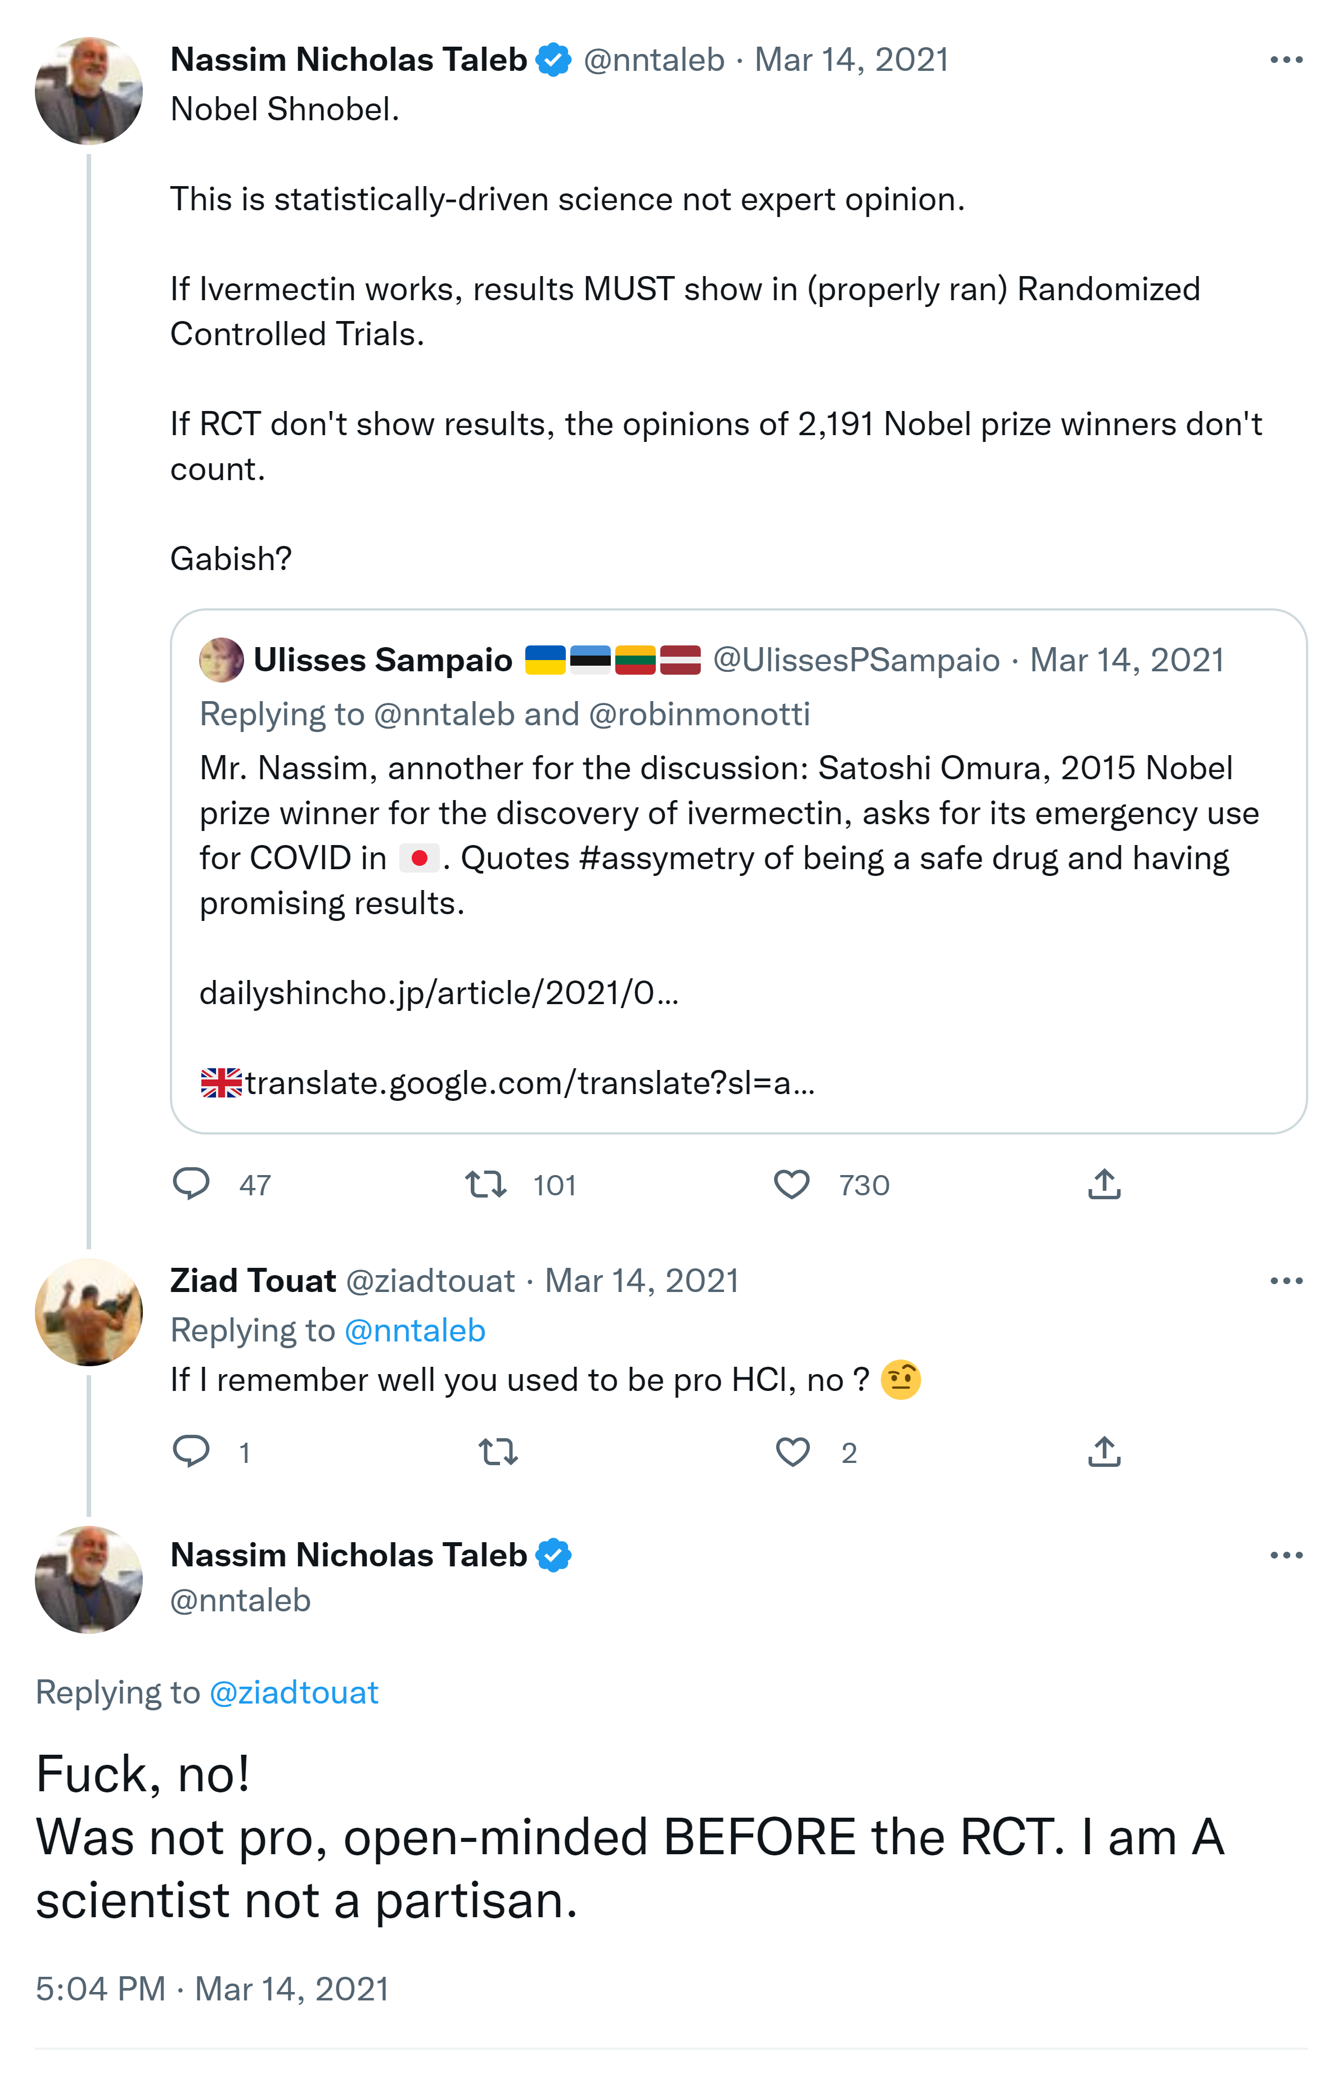Open Ziad Touat's profile picture

pos(88,1312)
